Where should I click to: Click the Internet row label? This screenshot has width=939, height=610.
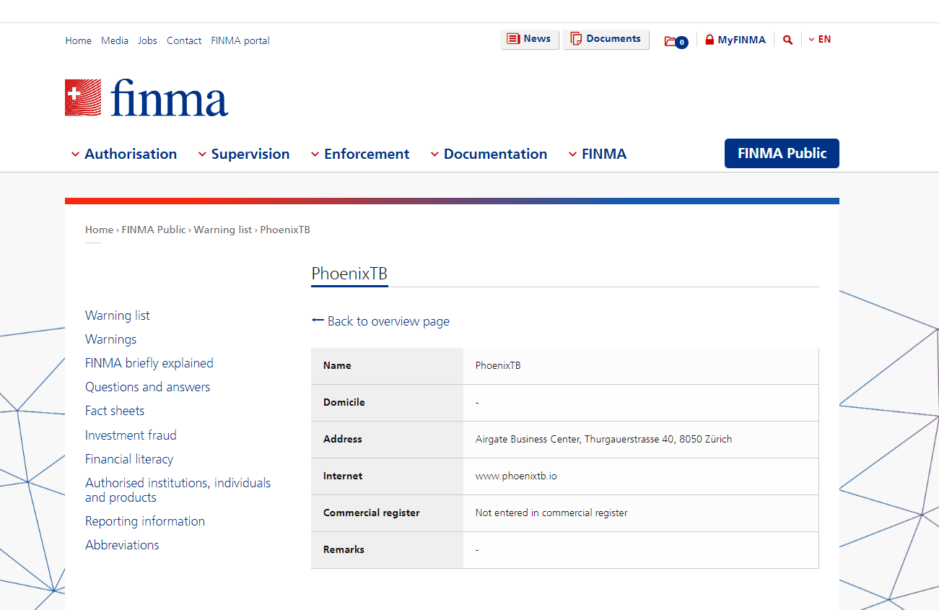pos(343,476)
